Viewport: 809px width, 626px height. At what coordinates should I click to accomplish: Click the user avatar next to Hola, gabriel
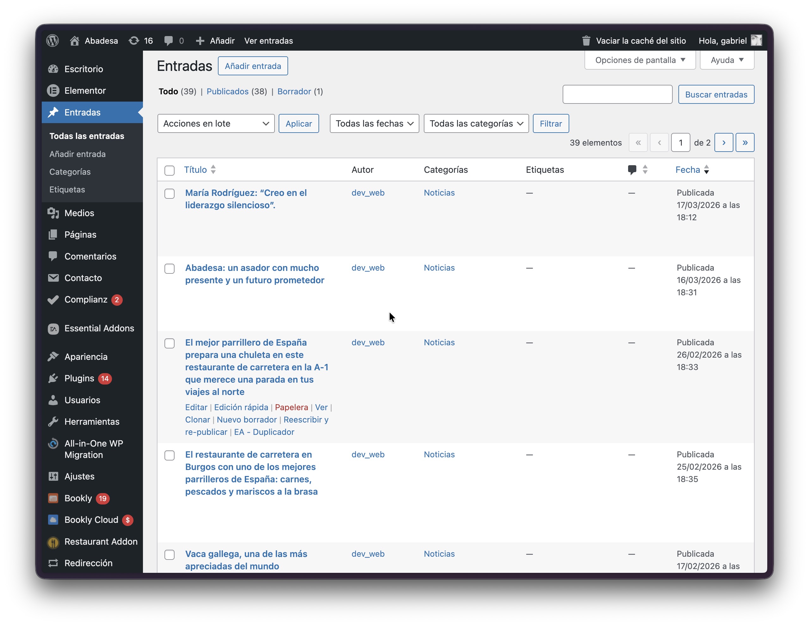(756, 41)
